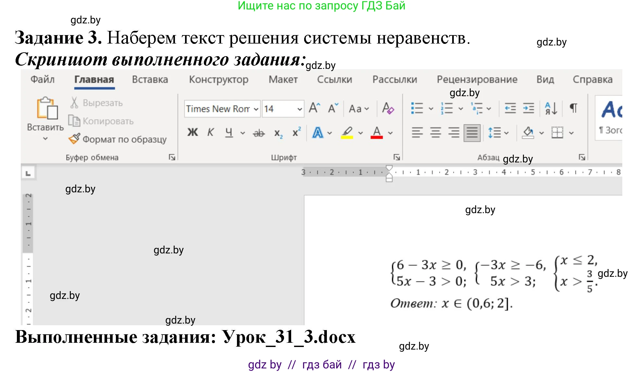Clear all formatting icon
The image size is (644, 372).
(x=388, y=108)
